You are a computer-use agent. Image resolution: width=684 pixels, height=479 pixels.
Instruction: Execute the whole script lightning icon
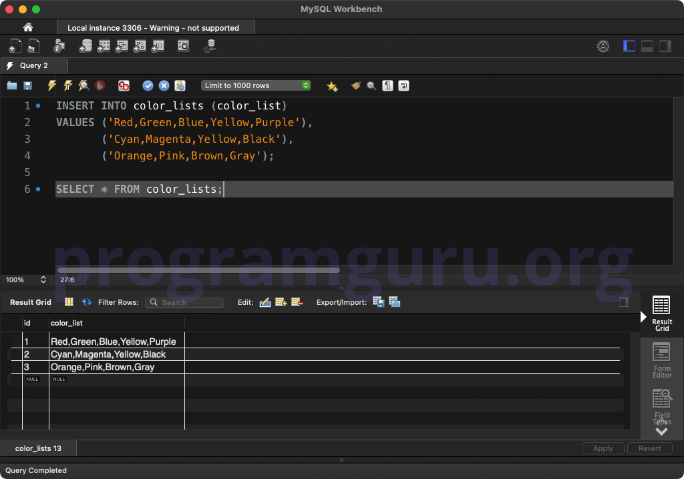click(52, 85)
